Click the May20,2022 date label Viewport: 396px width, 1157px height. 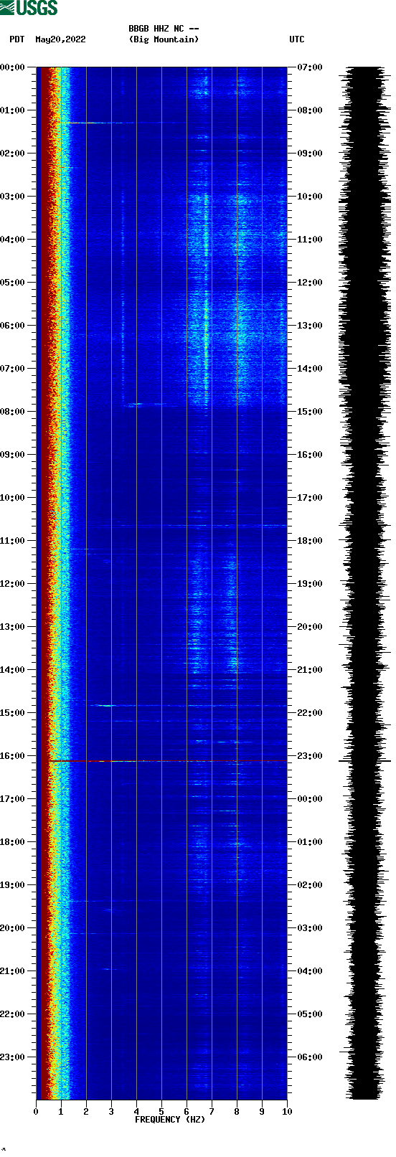coord(60,39)
